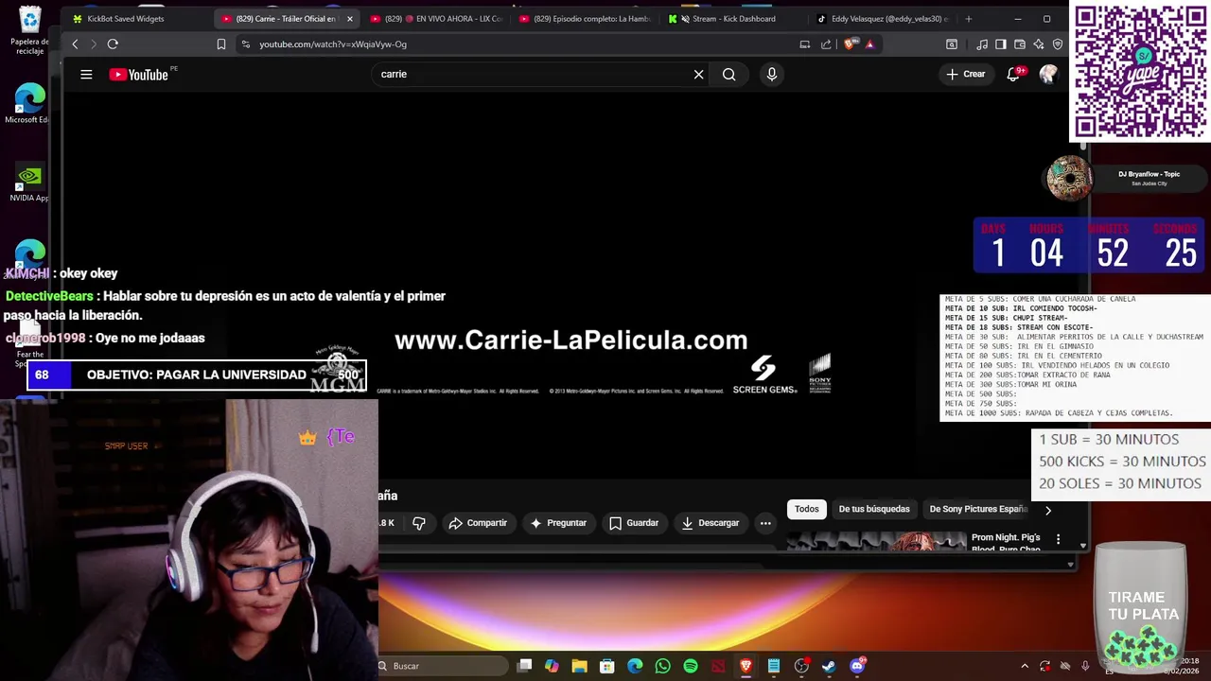Click the Guardar button

634,523
